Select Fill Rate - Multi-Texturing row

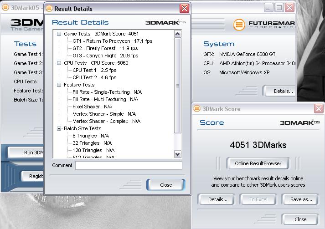click(105, 99)
